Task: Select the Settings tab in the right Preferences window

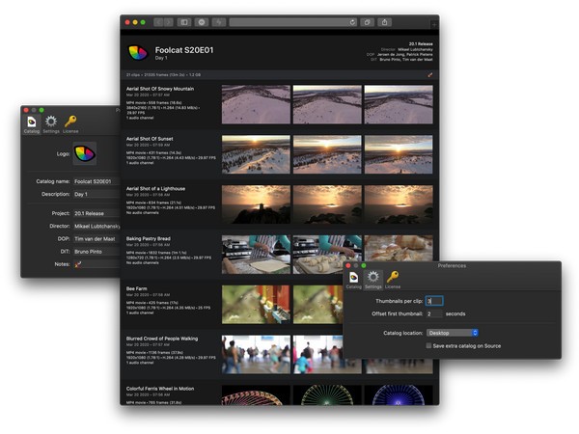Action: [373, 280]
